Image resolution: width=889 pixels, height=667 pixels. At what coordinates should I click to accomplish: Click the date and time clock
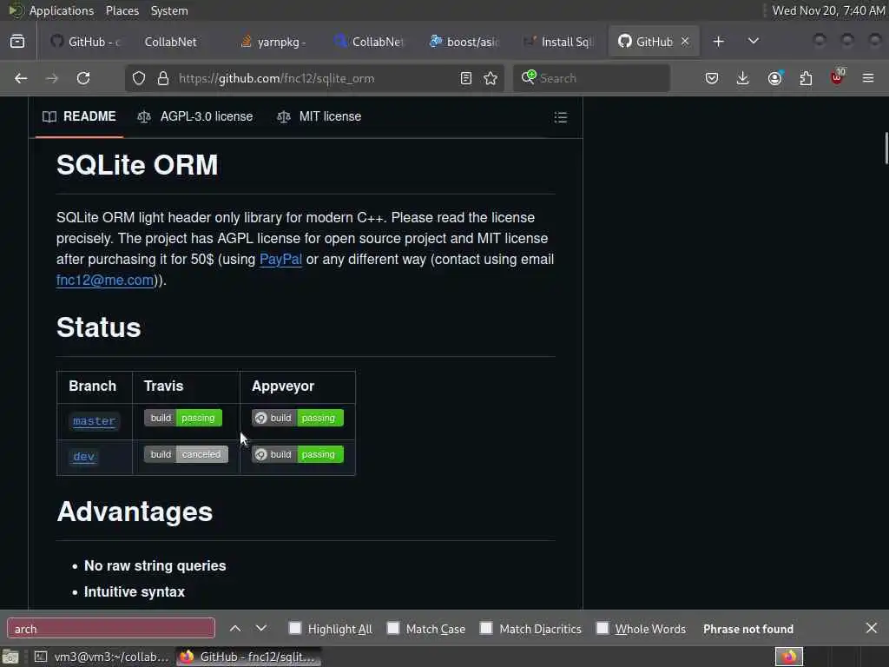[x=828, y=10]
